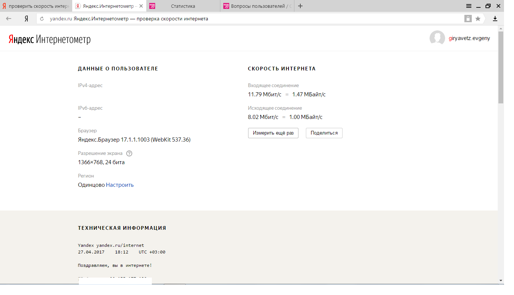514x295 pixels.
Task: Click the '18:12' time in technical info
Action: coord(121,252)
